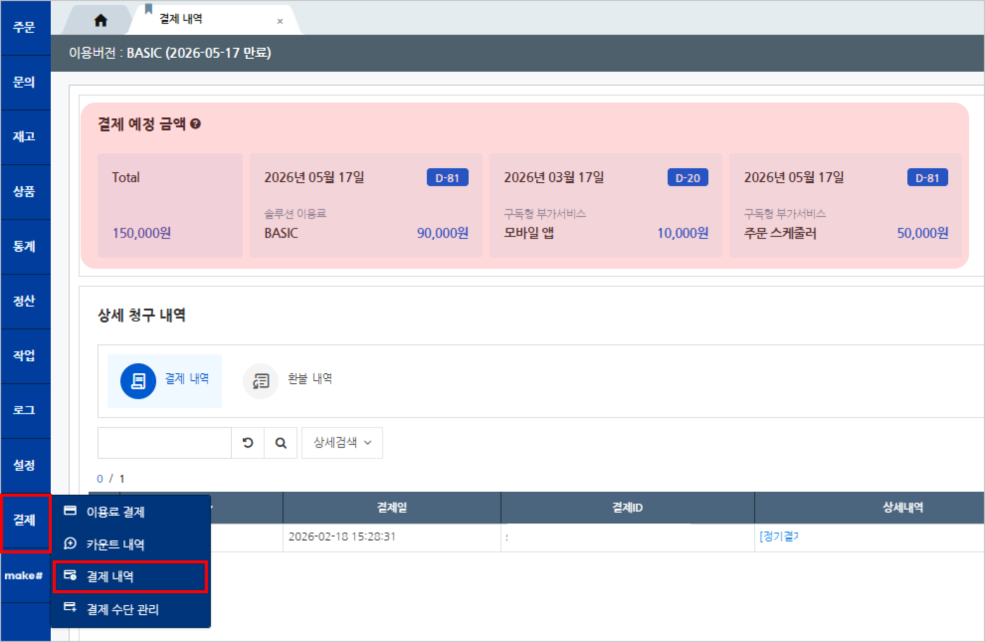Open the [정기결제 detail link
The image size is (985, 642).
(x=779, y=536)
